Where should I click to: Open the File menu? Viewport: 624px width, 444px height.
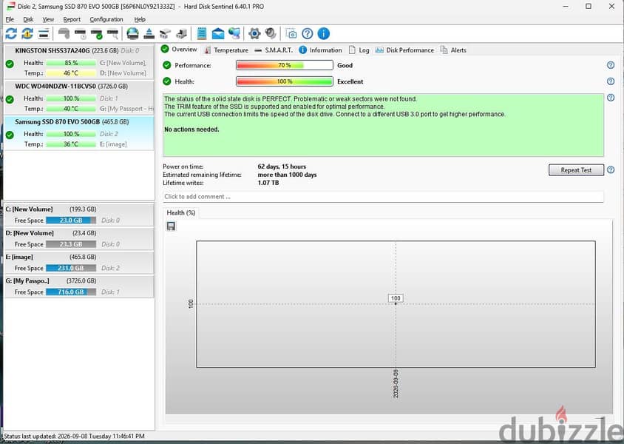[x=10, y=19]
